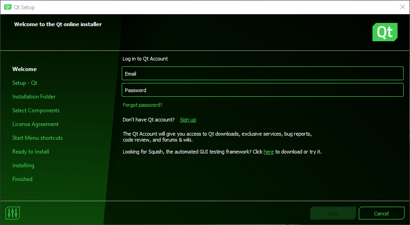The width and height of the screenshot is (410, 225).
Task: Select the Finished step
Action: (22, 179)
